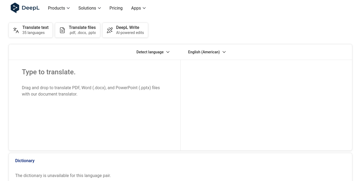Image resolution: width=364 pixels, height=181 pixels.
Task: Open the Pricing page
Action: pos(116,8)
